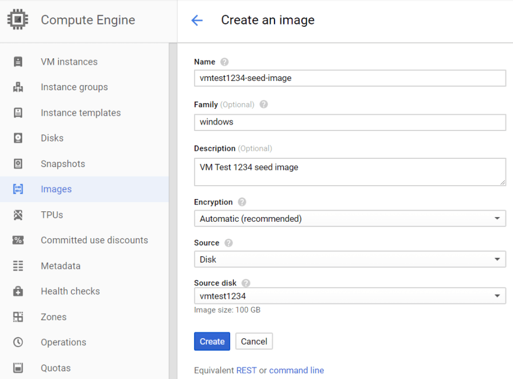Viewport: 513px width, 379px height.
Task: Click the Disks sidebar icon
Action: click(18, 138)
